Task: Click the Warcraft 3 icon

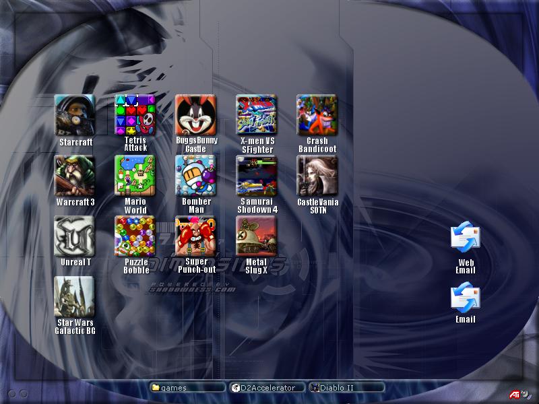Action: 74,176
